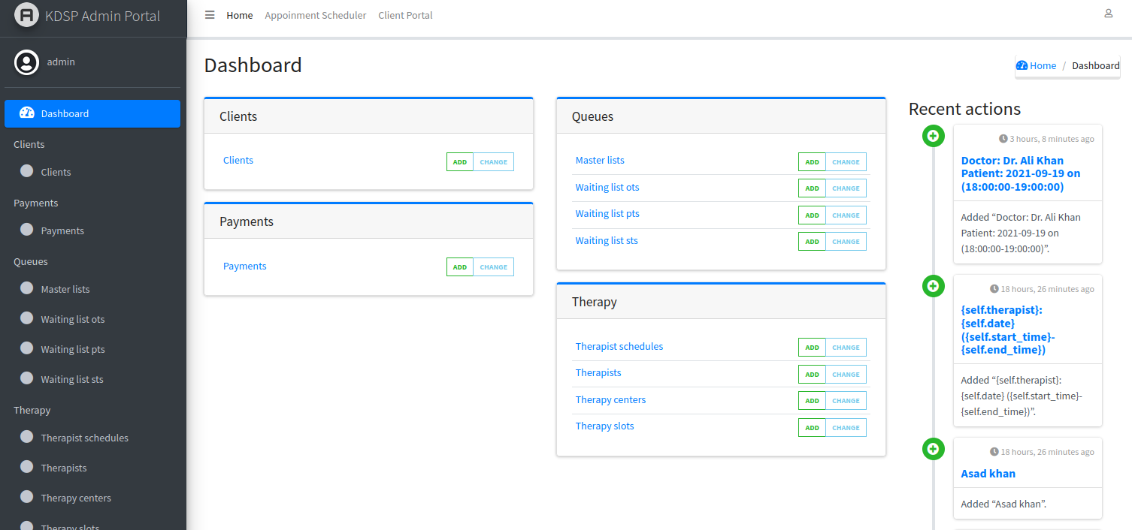Open the Home tab in top navigation
Image resolution: width=1132 pixels, height=530 pixels.
(x=240, y=15)
